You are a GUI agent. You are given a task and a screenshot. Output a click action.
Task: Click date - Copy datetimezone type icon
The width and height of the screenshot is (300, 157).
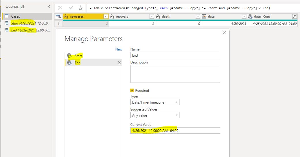(250, 16)
